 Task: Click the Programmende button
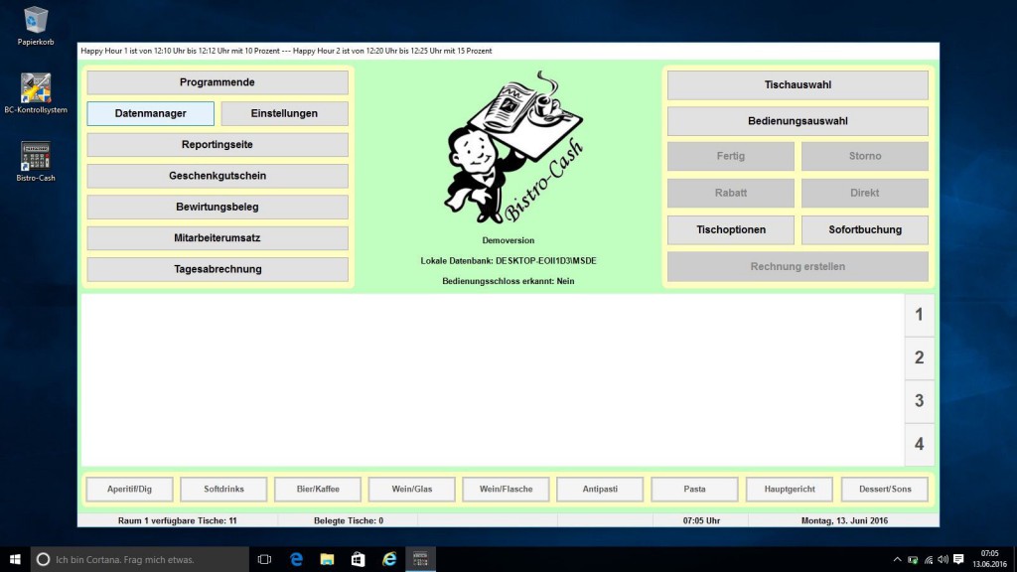pos(218,82)
